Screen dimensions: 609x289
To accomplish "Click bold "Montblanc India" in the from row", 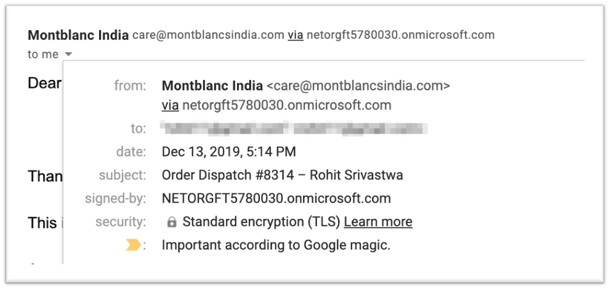I will point(212,85).
